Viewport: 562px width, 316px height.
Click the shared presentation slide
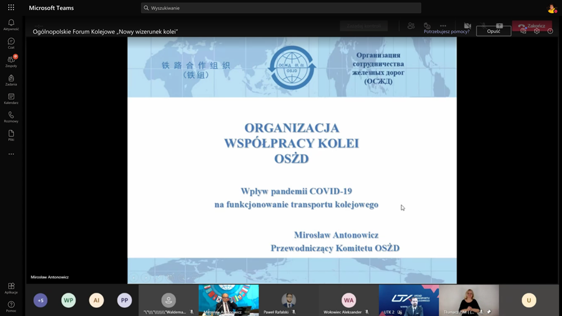point(292,160)
